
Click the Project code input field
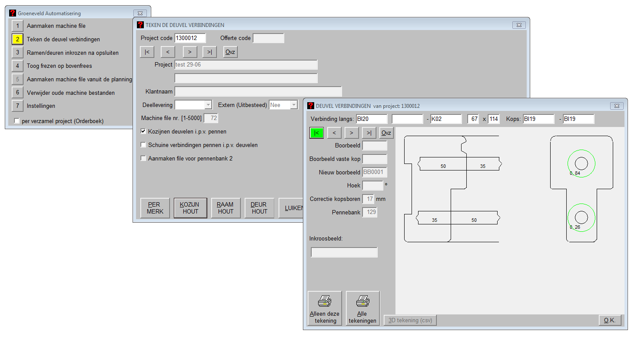click(x=190, y=38)
